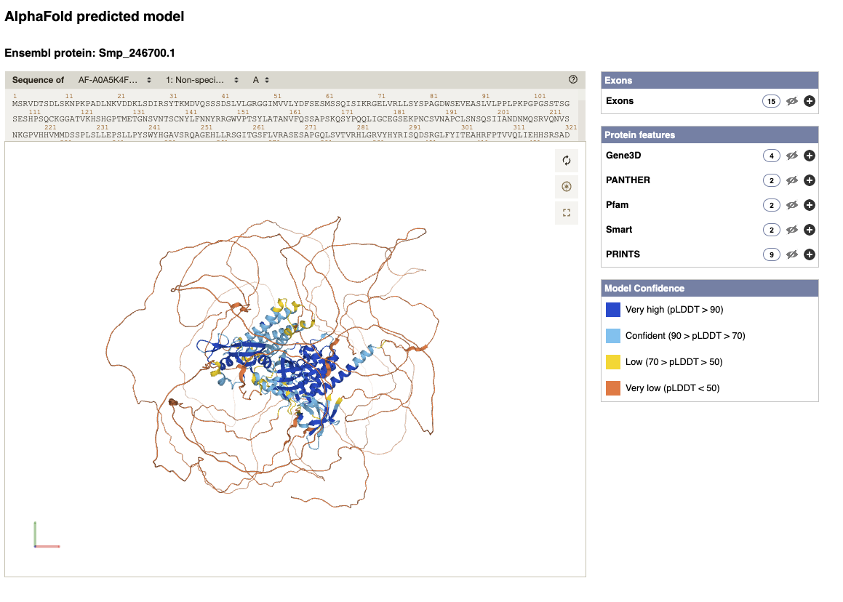This screenshot has width=843, height=602.
Task: Click the Gene3D feature label
Action: pos(623,156)
